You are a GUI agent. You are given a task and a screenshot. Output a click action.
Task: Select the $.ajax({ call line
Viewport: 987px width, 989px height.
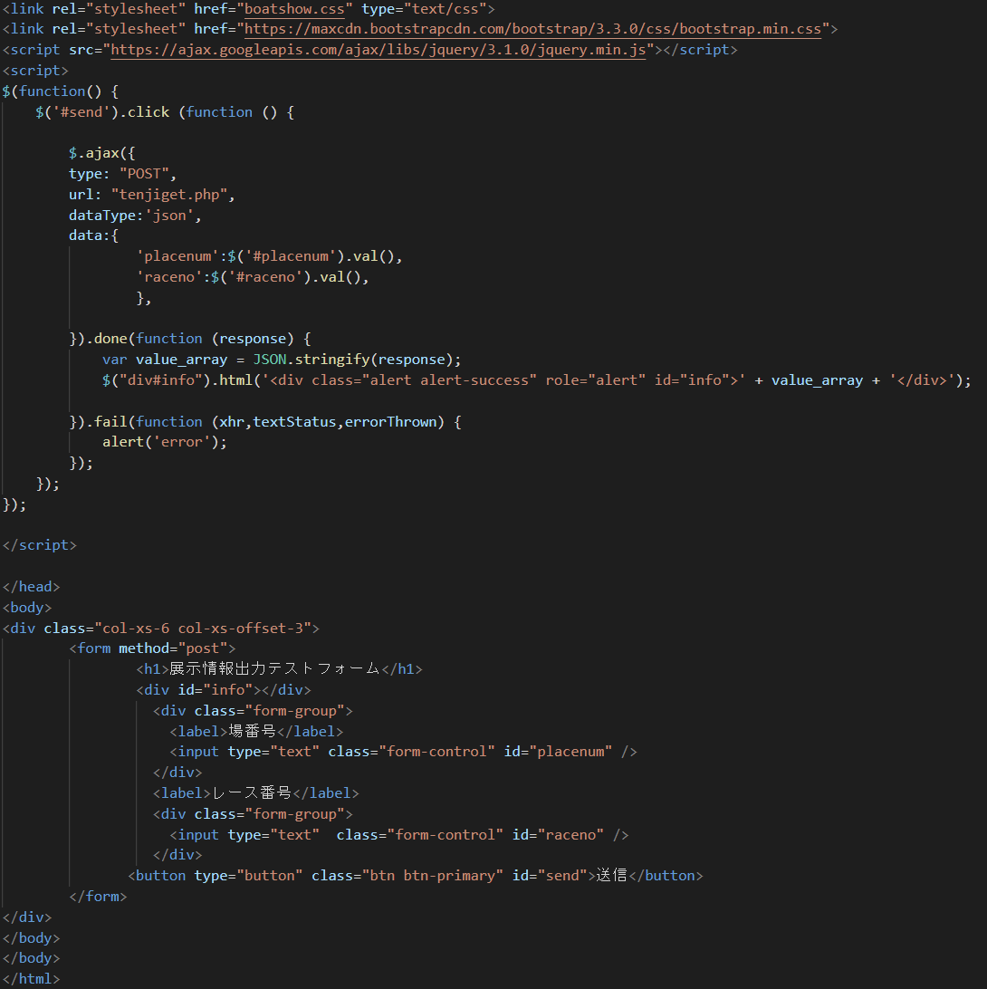click(102, 153)
